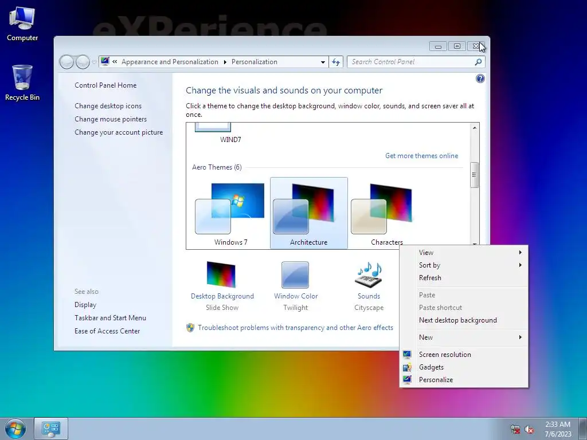Go forward using the Forward arrow button
This screenshot has height=440, width=587.
(x=83, y=62)
